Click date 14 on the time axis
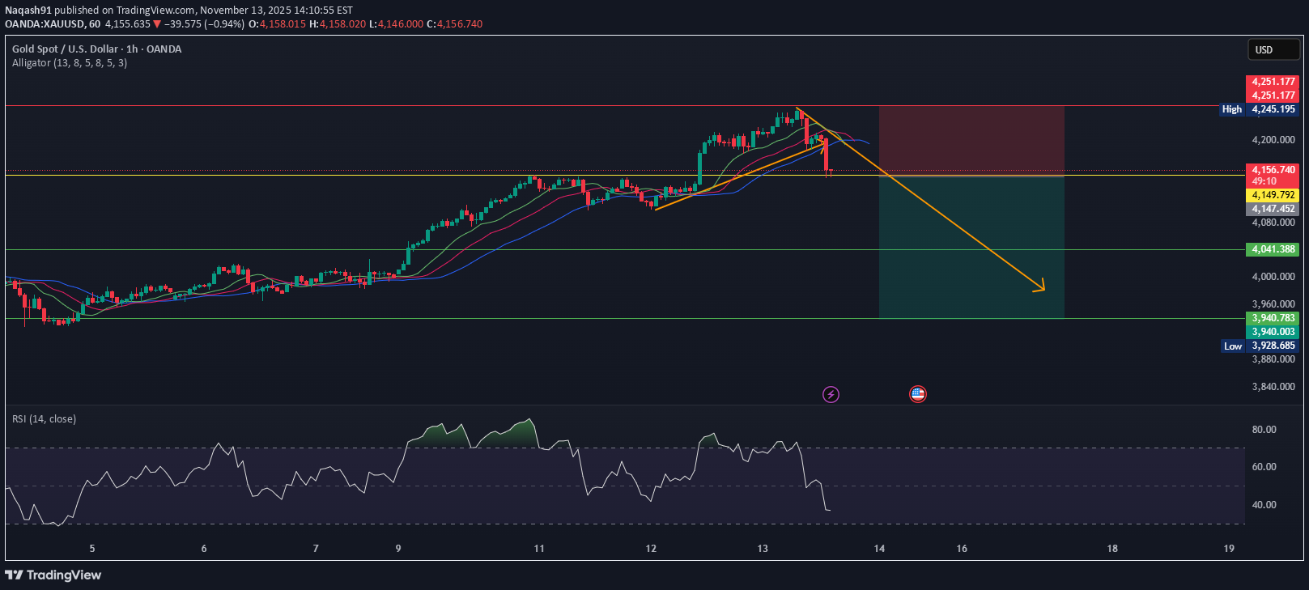The height and width of the screenshot is (590, 1309). pyautogui.click(x=879, y=549)
